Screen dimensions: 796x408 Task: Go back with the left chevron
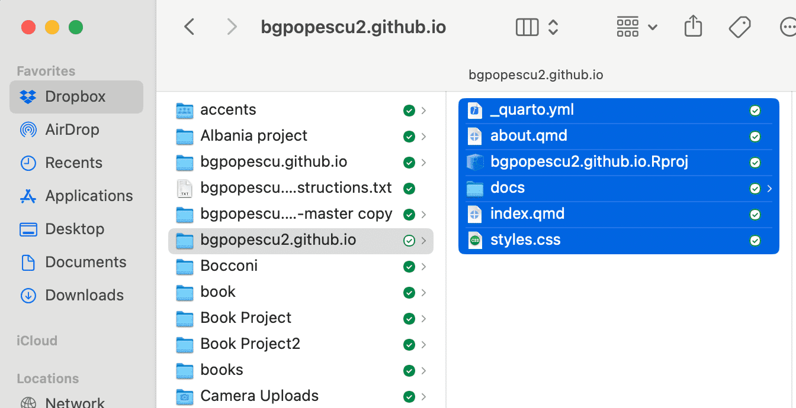click(190, 27)
